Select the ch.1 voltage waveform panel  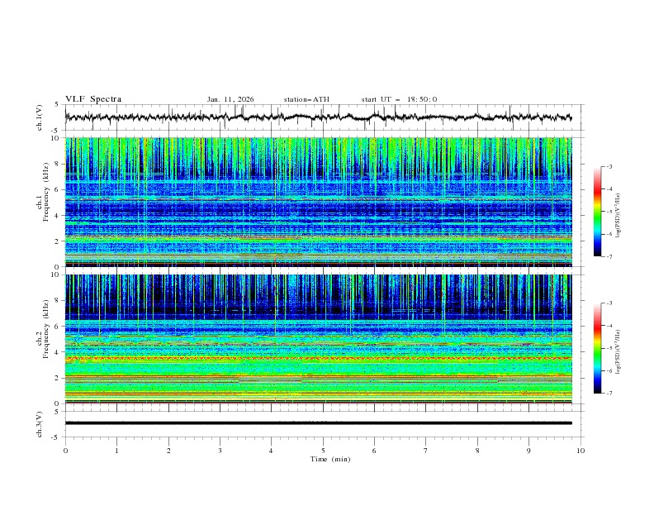click(x=322, y=117)
